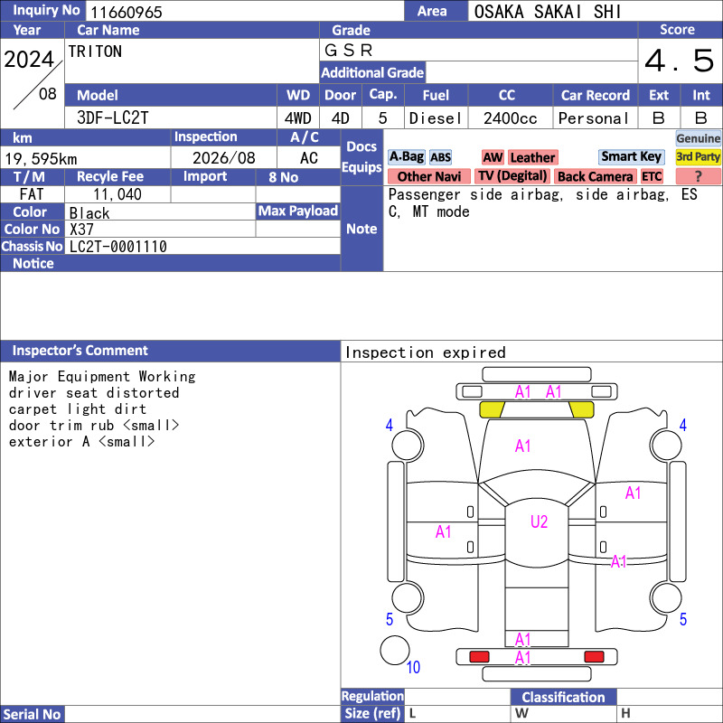
Task: Select the 4WD drive value
Action: (x=298, y=118)
